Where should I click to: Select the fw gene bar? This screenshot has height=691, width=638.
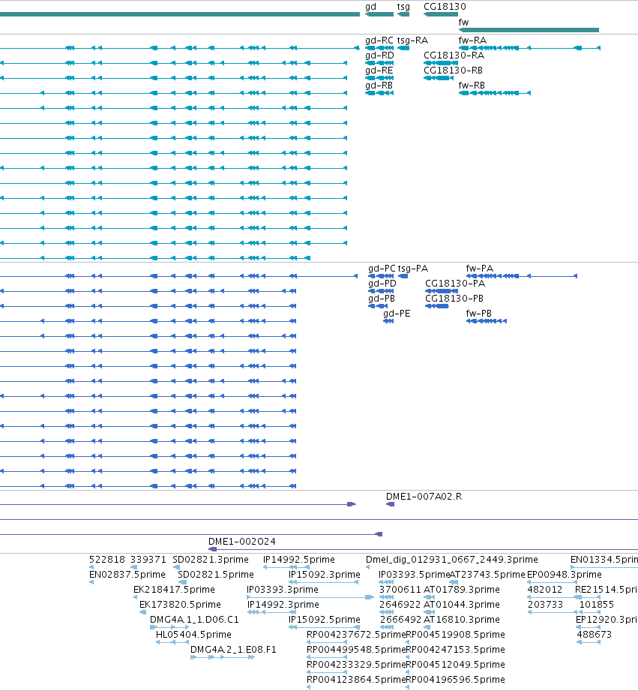pyautogui.click(x=529, y=30)
